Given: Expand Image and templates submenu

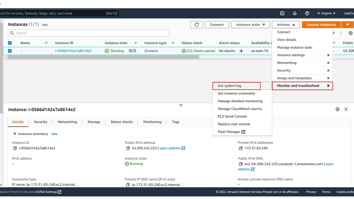Looking at the screenshot, I should point(302,78).
